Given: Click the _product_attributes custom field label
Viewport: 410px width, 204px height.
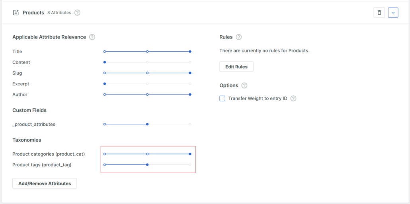Looking at the screenshot, I should [34, 124].
